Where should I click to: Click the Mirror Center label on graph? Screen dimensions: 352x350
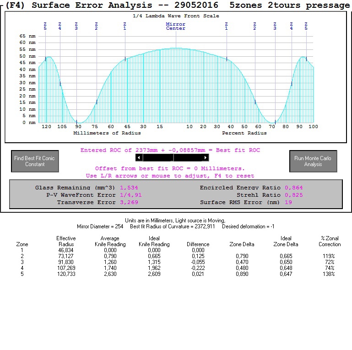[176, 26]
